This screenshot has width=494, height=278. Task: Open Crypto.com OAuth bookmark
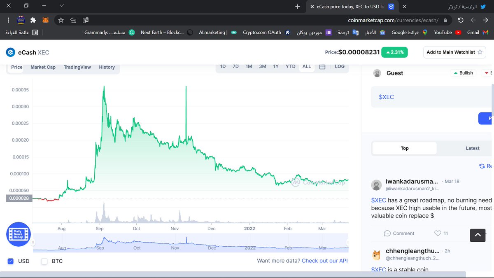[266, 32]
